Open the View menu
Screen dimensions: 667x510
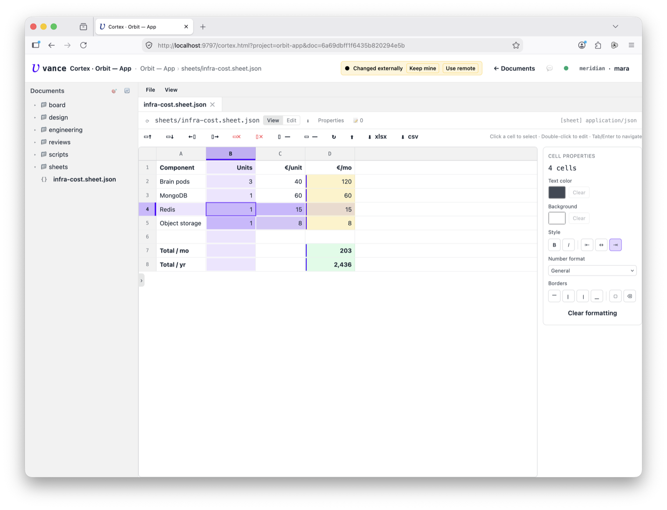(x=171, y=90)
